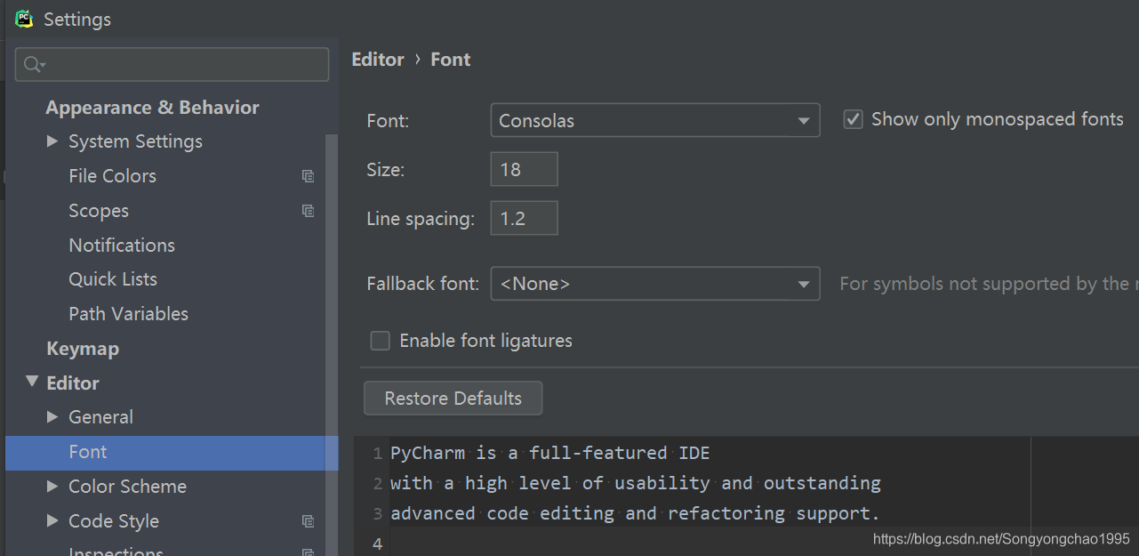Click the Size field showing 18
The width and height of the screenshot is (1139, 556).
tap(524, 169)
